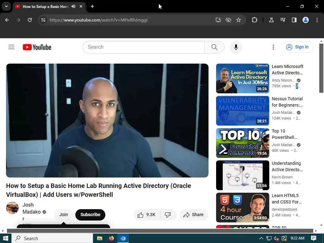
Task: Click the taskbar Search box
Action: click(52, 239)
